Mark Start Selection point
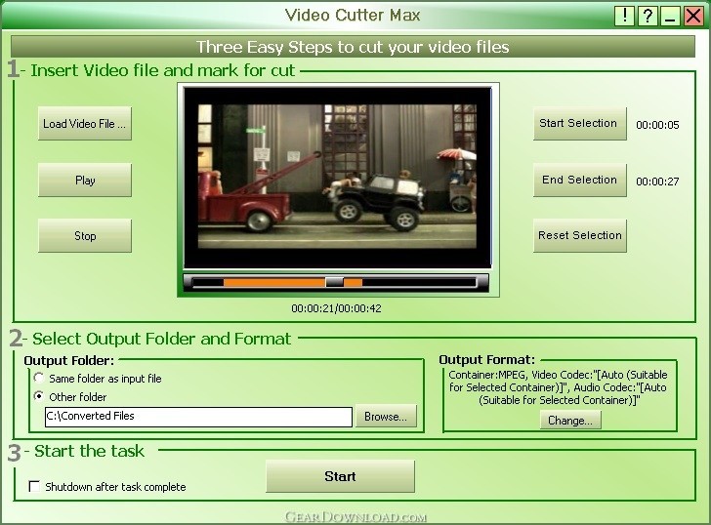This screenshot has height=525, width=711. pyautogui.click(x=580, y=124)
